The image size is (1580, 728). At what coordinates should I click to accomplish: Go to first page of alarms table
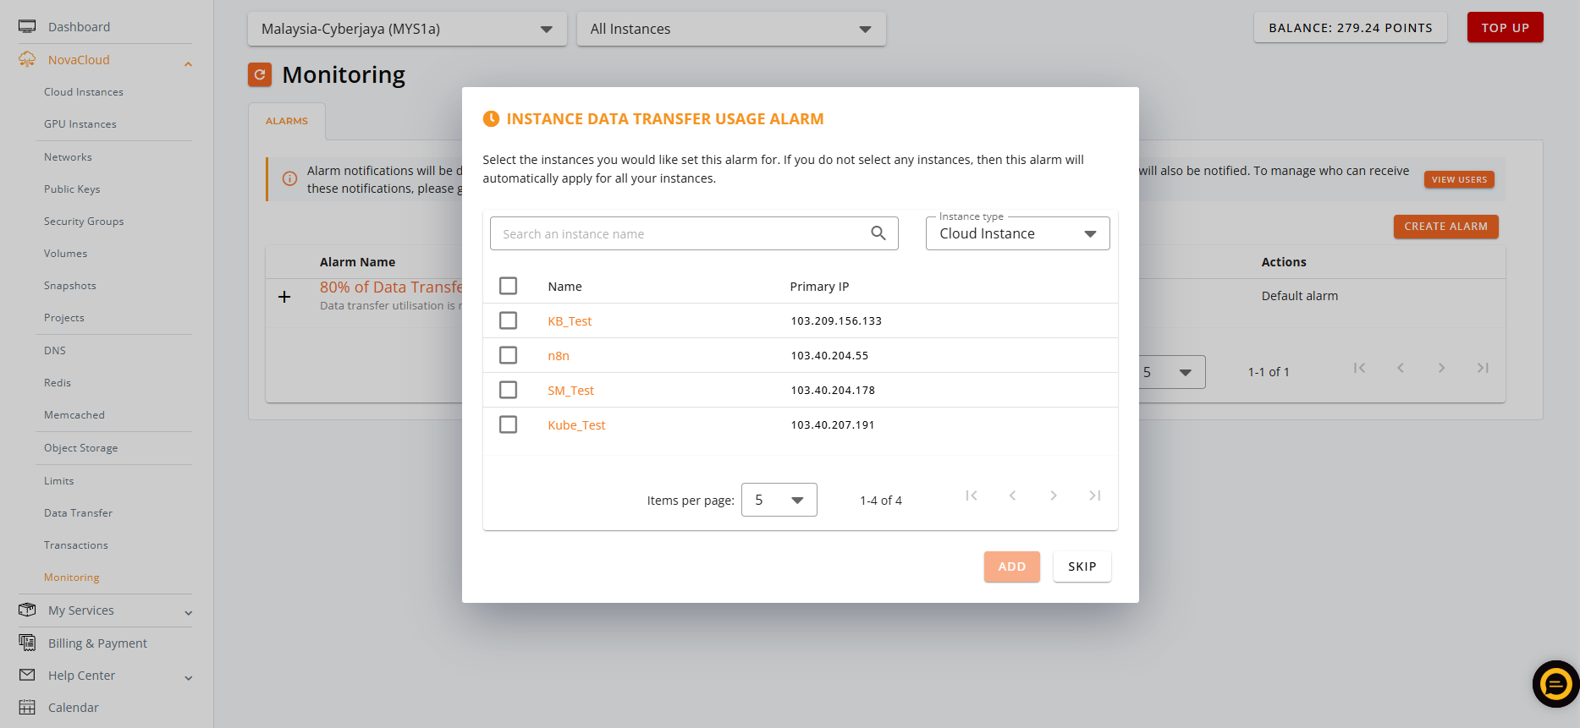click(x=1359, y=368)
